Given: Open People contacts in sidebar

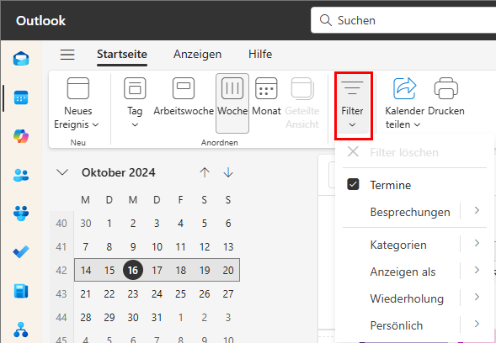Looking at the screenshot, I should [x=21, y=175].
